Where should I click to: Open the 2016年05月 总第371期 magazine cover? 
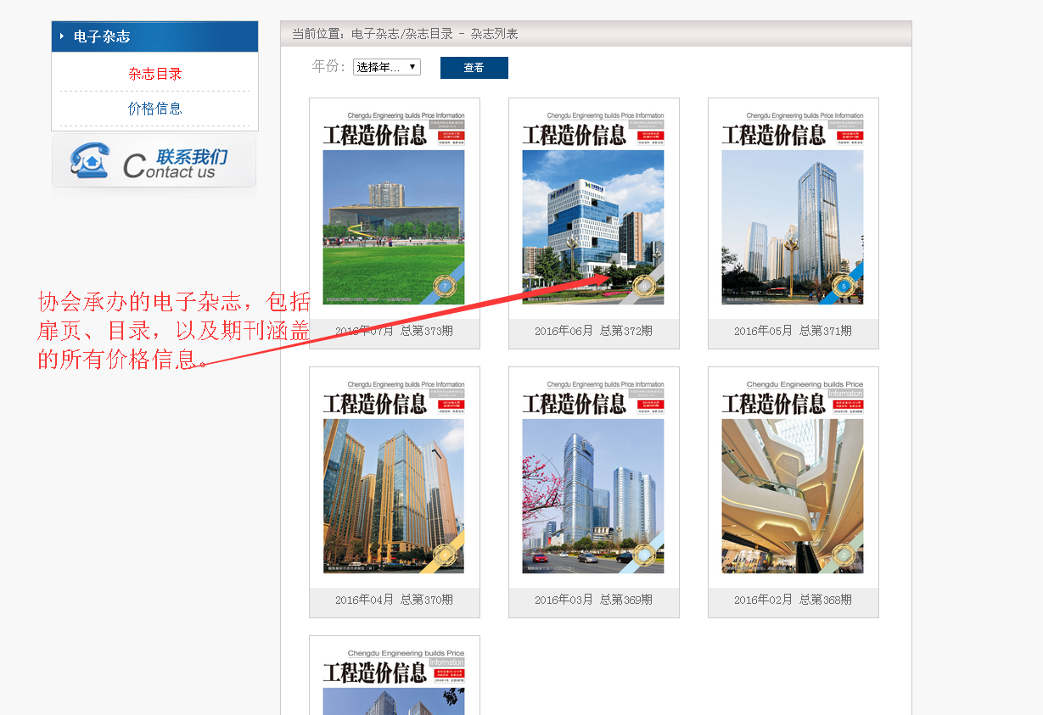coord(793,209)
